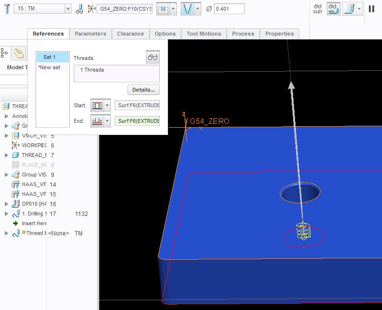Click the drilled hole on the blue part

point(300,193)
